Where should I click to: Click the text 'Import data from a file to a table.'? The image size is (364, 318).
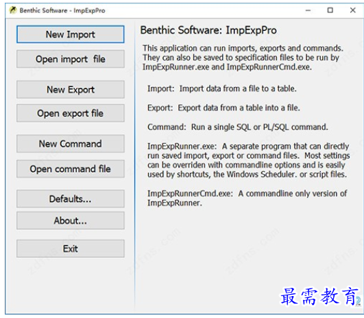click(x=238, y=88)
